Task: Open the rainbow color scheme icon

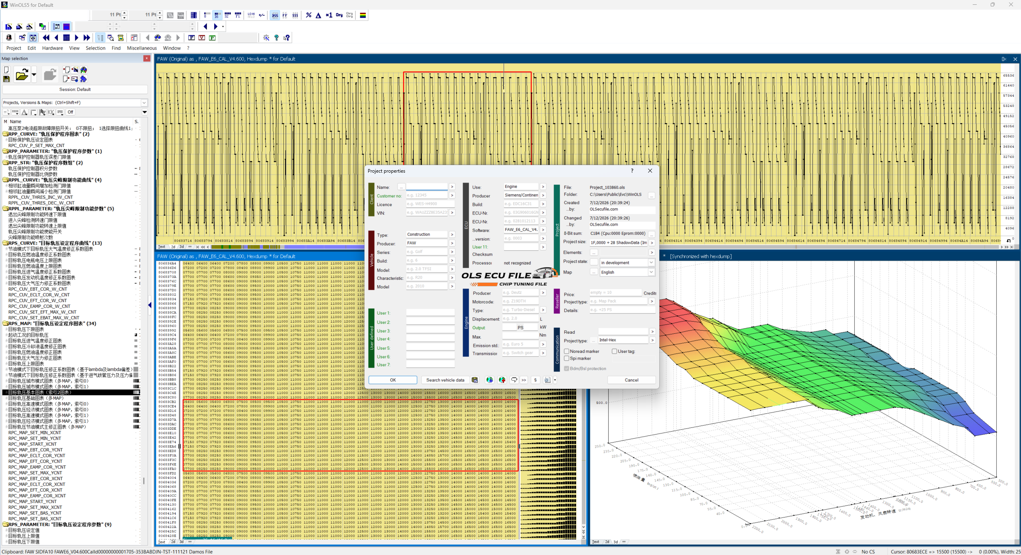Action: pos(363,15)
